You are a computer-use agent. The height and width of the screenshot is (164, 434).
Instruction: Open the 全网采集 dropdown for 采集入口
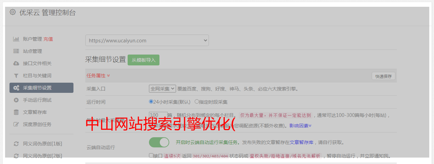point(162,88)
